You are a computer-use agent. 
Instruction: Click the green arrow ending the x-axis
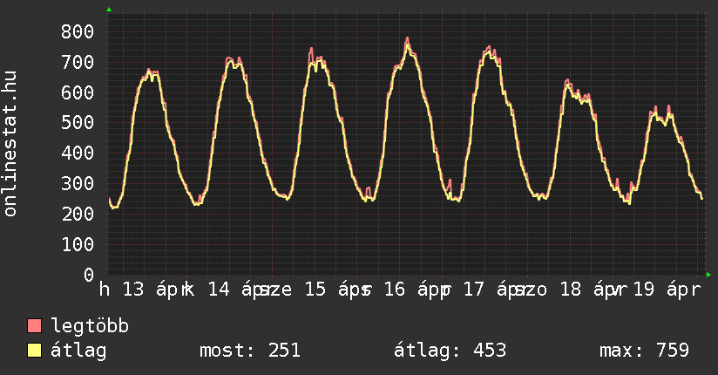click(708, 275)
